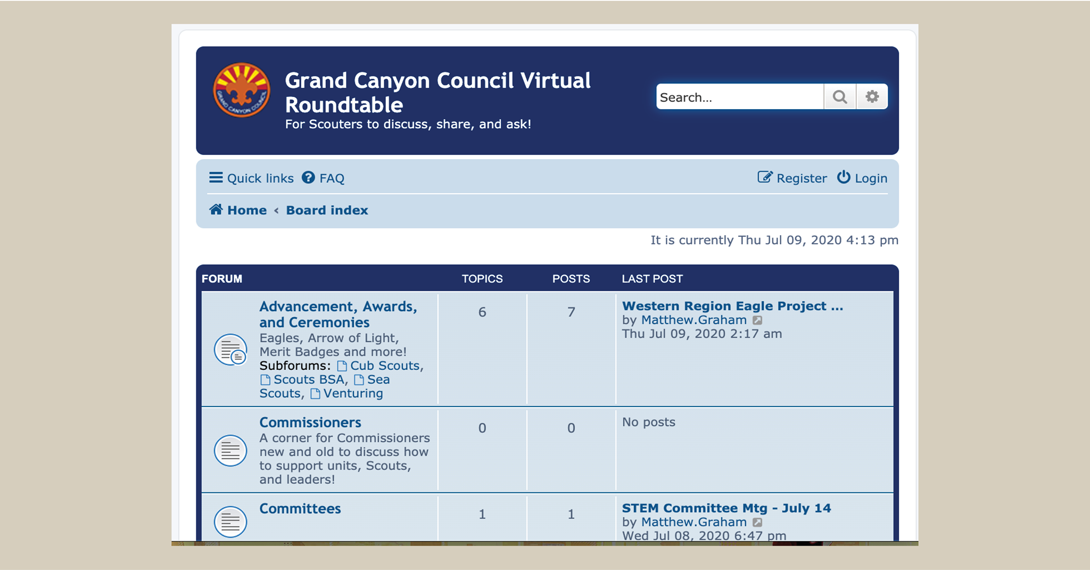Open the Commissioners forum
Viewport: 1090px width, 570px height.
pyautogui.click(x=310, y=423)
